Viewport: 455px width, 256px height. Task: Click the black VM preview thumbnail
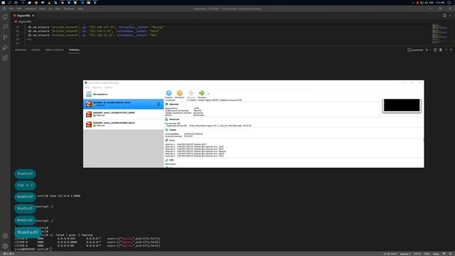coord(402,105)
